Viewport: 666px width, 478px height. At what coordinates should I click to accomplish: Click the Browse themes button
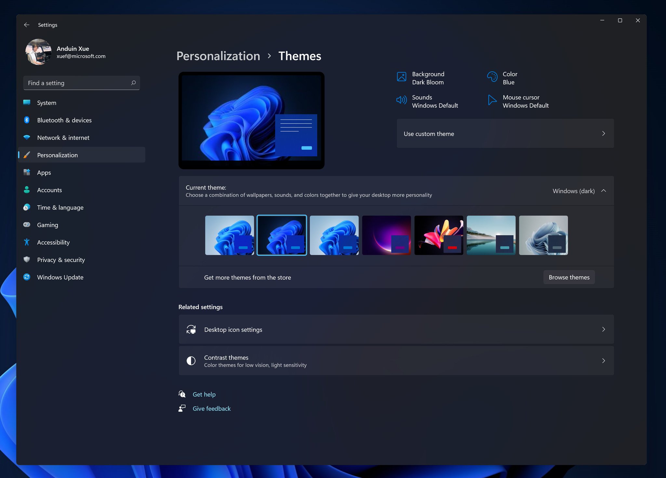click(x=569, y=277)
